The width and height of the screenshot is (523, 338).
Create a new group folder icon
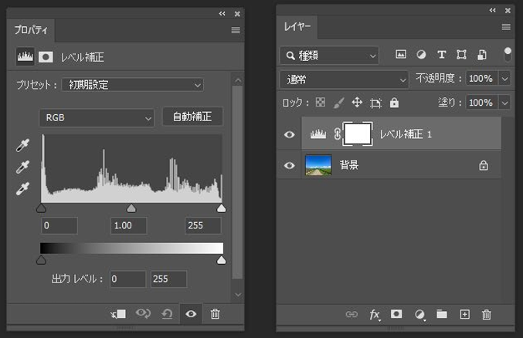click(442, 314)
